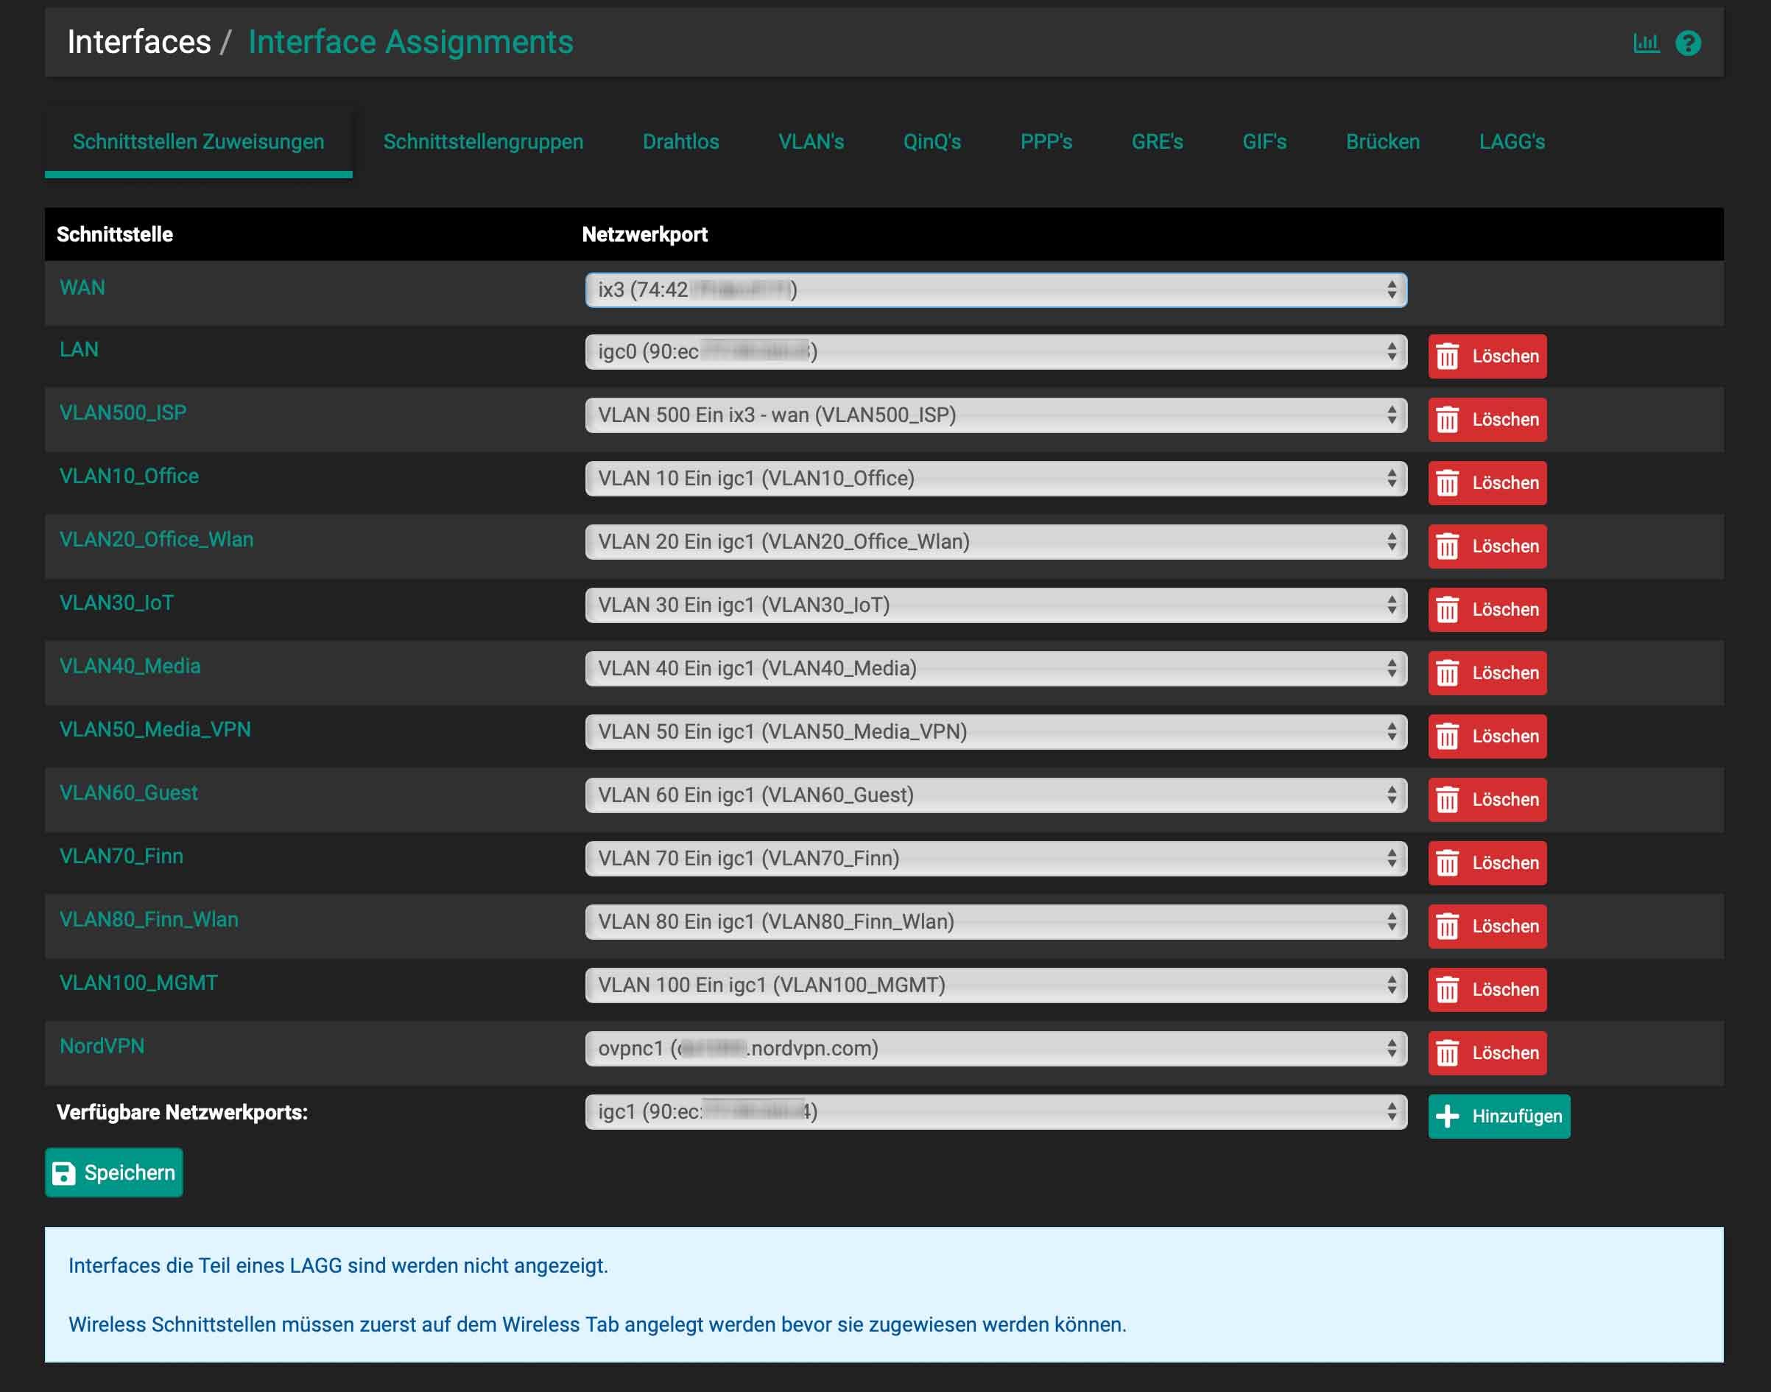Expand the WAN network port dropdown
The width and height of the screenshot is (1771, 1392).
996,289
